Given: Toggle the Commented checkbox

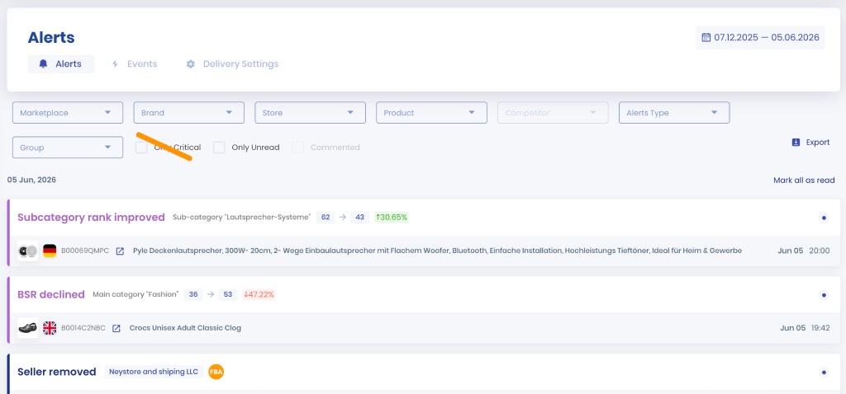Looking at the screenshot, I should click(297, 148).
